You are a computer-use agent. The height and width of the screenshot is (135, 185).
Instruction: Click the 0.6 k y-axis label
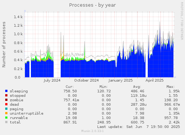[18, 52]
